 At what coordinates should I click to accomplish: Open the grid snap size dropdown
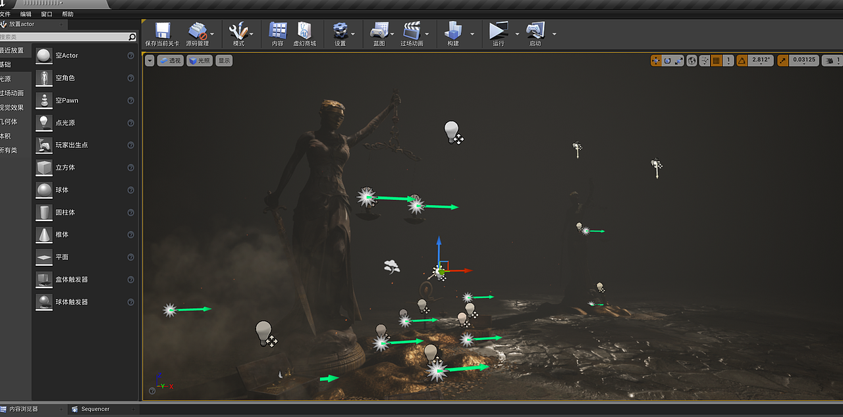(728, 61)
